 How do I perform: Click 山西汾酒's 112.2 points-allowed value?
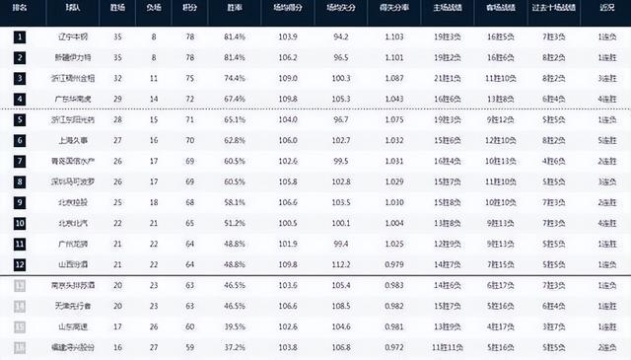341,265
